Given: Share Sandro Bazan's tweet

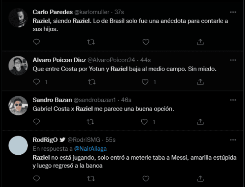Looking at the screenshot, I should coord(200,122).
